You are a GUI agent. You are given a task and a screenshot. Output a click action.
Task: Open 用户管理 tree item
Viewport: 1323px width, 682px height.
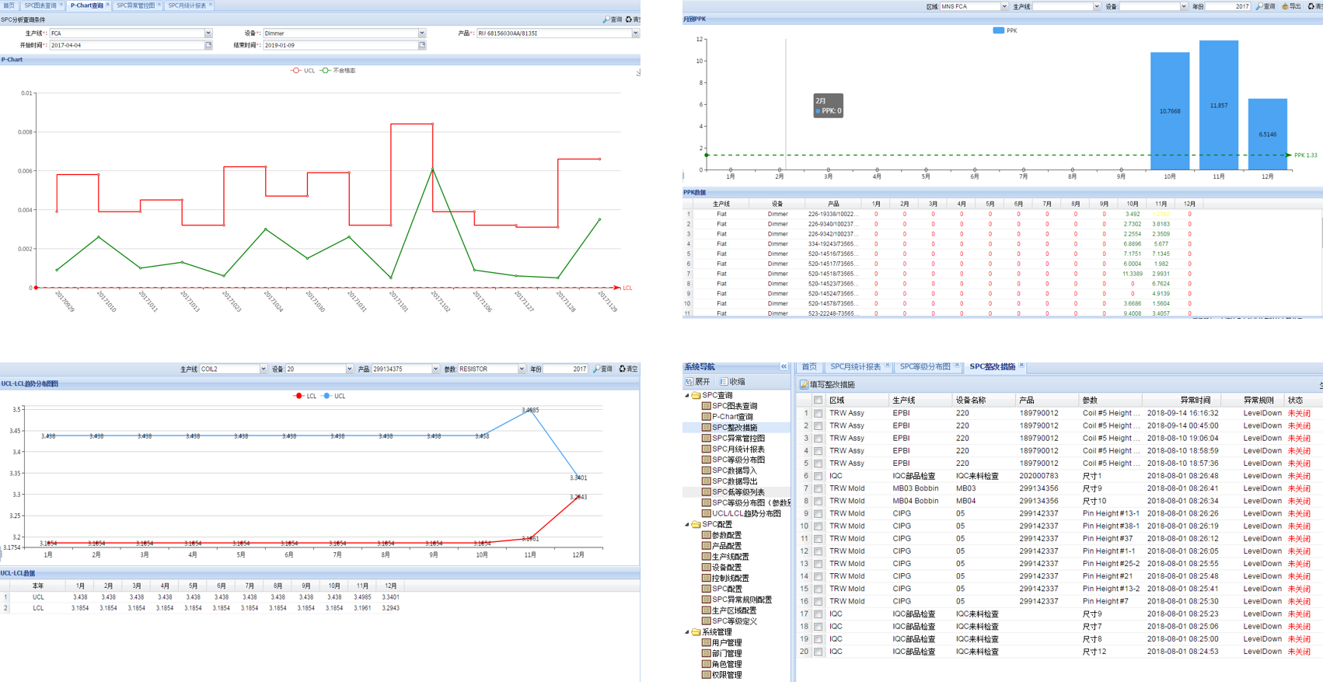(727, 643)
